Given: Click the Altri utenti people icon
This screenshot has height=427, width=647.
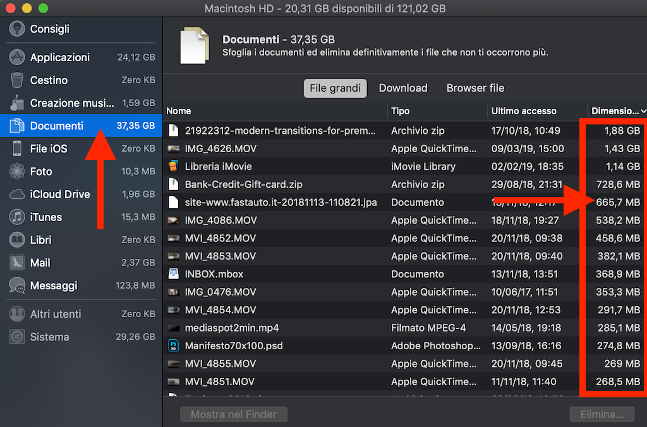Looking at the screenshot, I should [x=17, y=314].
